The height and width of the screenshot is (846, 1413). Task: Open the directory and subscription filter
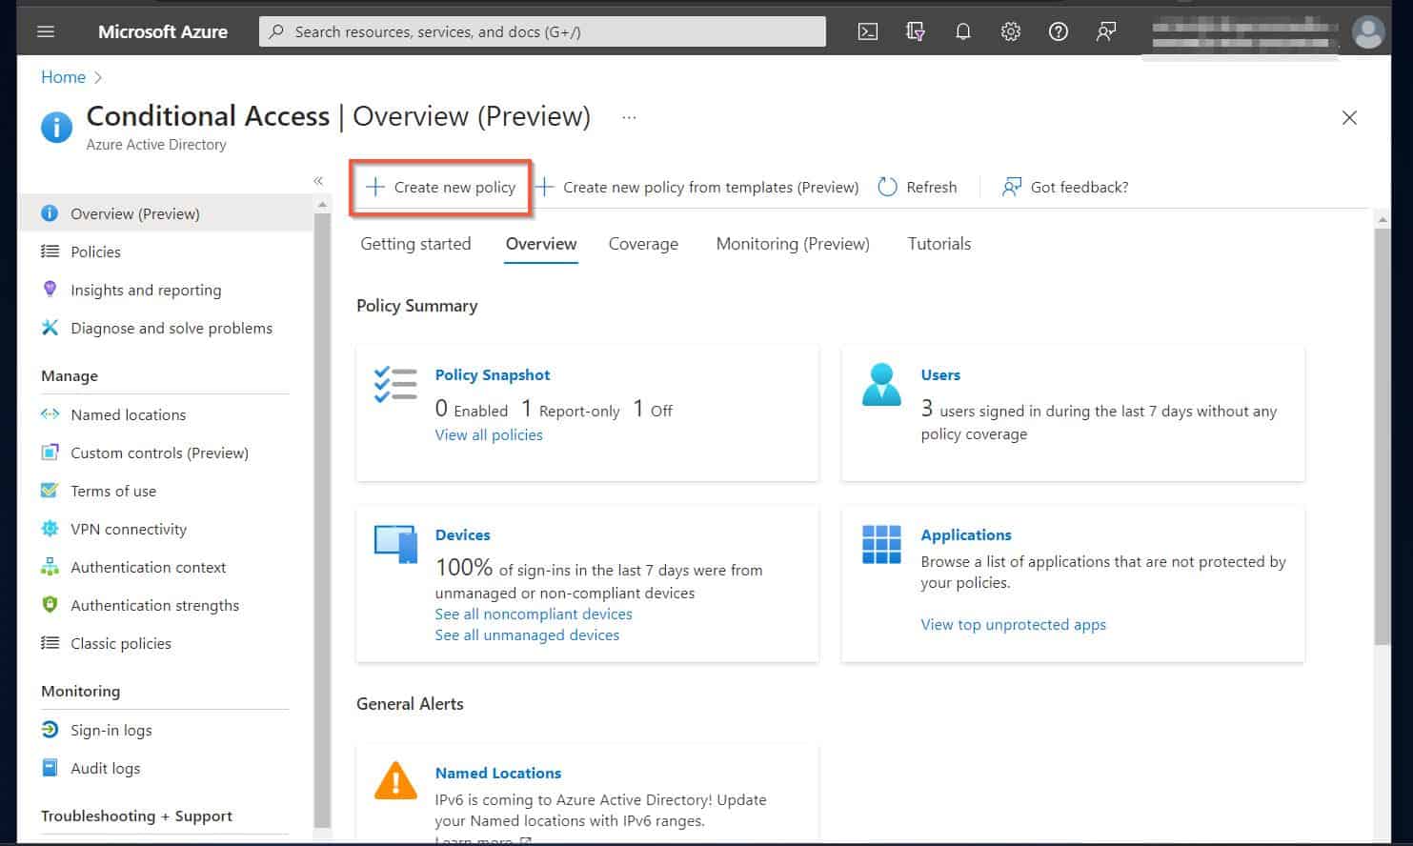[x=915, y=31]
